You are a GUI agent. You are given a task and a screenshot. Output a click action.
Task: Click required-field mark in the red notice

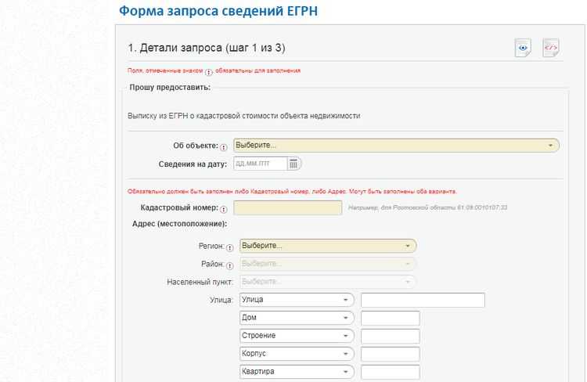209,71
